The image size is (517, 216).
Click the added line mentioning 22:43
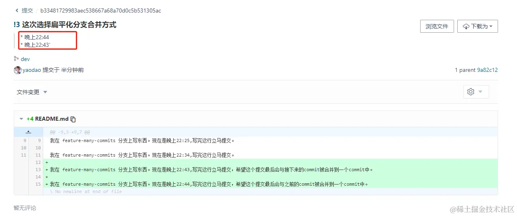tap(270, 170)
